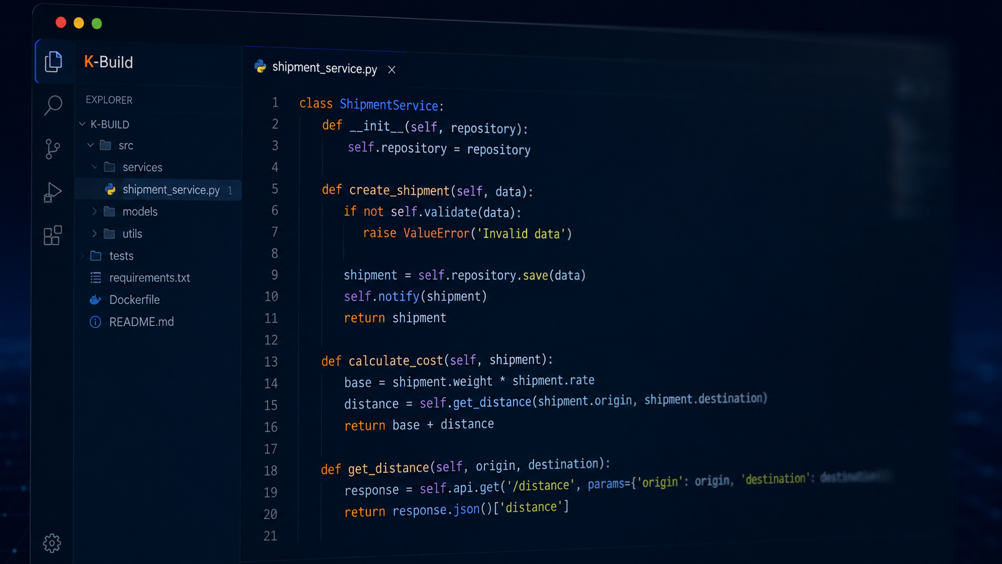Open README.md from the explorer
Image resolution: width=1002 pixels, height=564 pixels.
(x=141, y=322)
